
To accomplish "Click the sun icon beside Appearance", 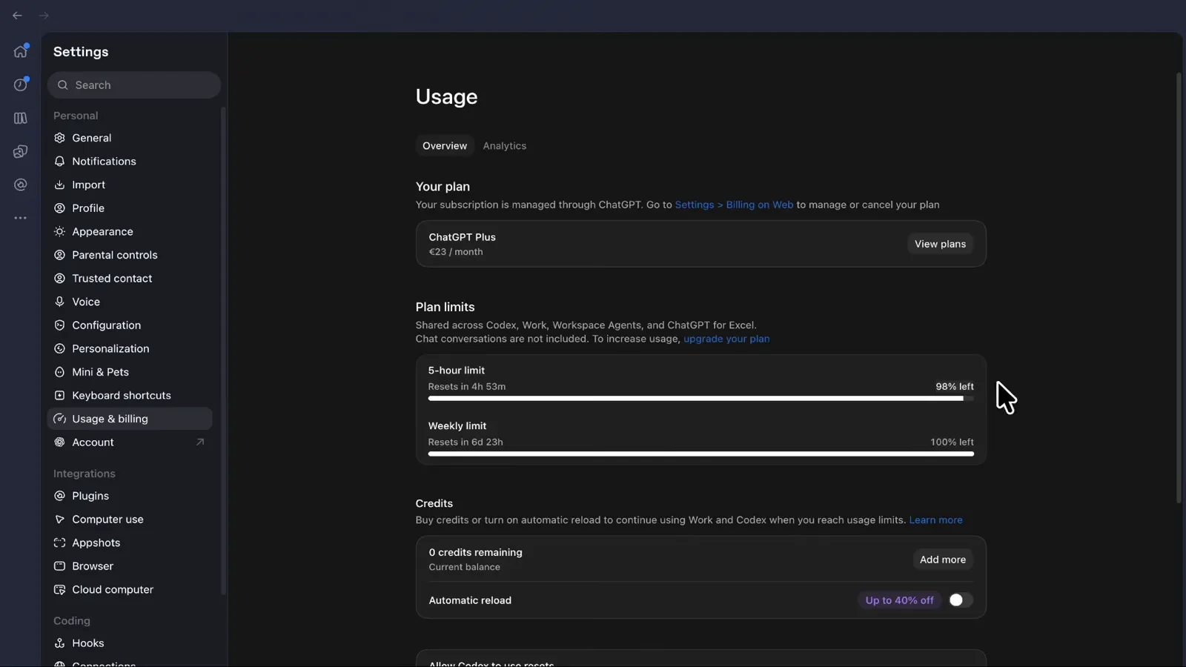I will [x=60, y=232].
